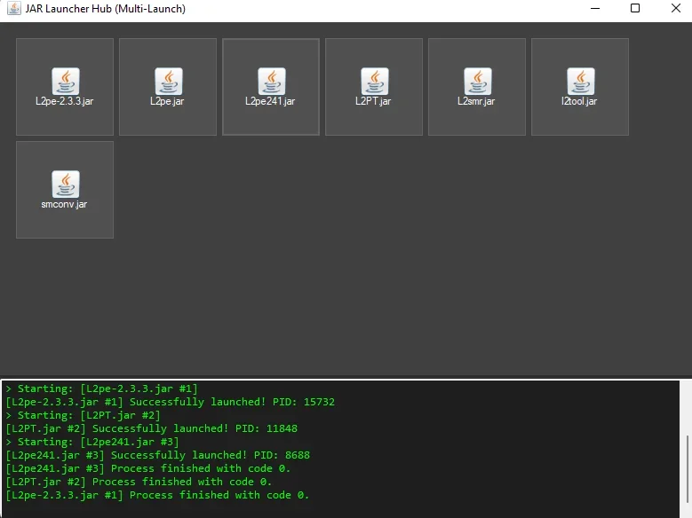This screenshot has width=692, height=518.
Task: Maximize the JAR Launcher Hub window
Action: click(x=635, y=8)
